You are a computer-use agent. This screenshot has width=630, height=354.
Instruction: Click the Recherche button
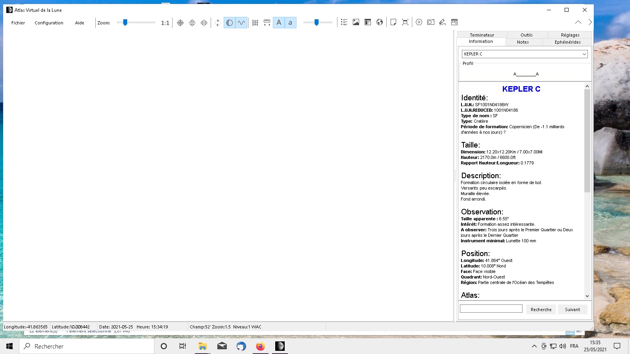(541, 310)
